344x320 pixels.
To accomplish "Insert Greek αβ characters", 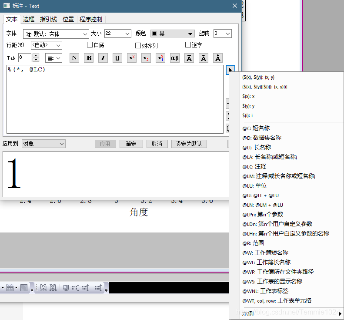I will point(175,58).
